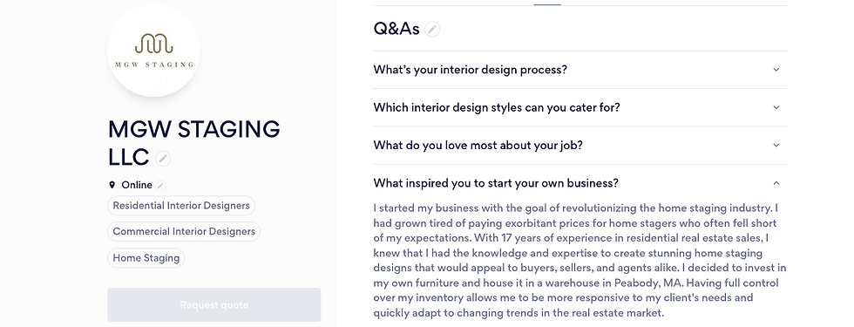
Task: Open "What do you love most about your job?"
Action: [580, 146]
